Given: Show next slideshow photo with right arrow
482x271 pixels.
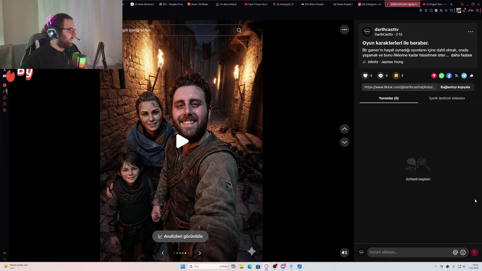Looking at the screenshot, I should (200, 253).
